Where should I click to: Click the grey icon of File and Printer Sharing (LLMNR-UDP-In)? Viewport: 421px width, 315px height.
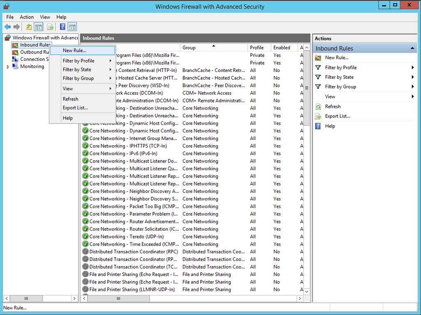tap(86, 290)
